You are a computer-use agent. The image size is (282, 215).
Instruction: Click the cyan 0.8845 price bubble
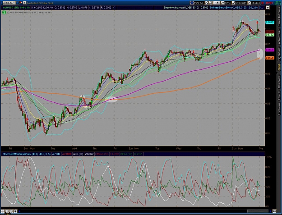pos(270,22)
